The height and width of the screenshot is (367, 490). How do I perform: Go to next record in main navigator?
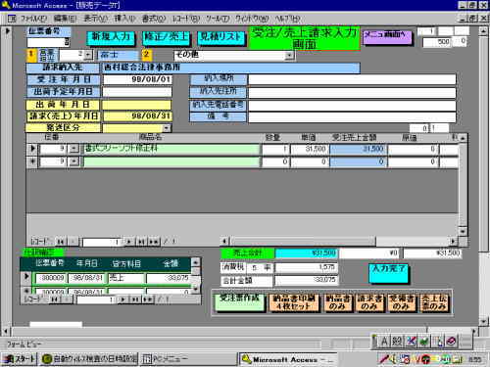pyautogui.click(x=129, y=242)
